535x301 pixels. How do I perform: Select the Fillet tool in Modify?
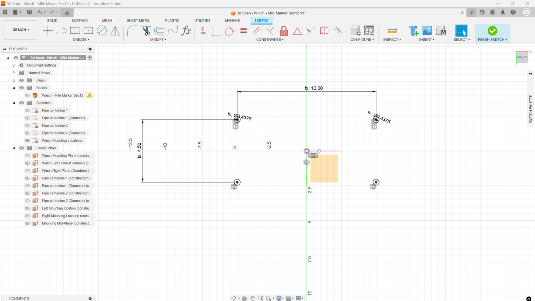(x=132, y=31)
